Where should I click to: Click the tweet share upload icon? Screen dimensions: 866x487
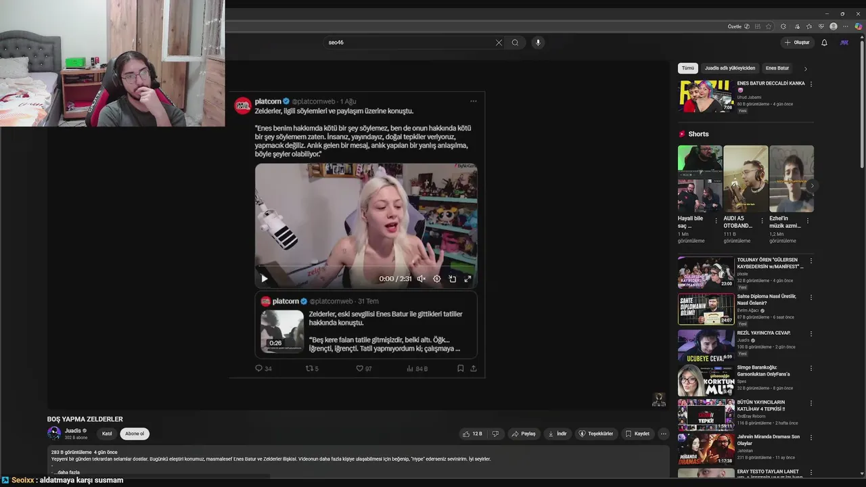474,369
